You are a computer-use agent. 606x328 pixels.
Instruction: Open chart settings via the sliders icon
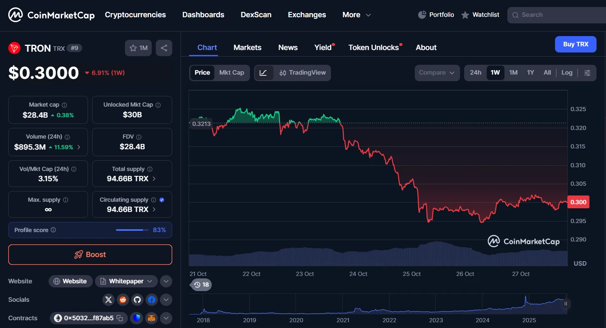point(587,73)
